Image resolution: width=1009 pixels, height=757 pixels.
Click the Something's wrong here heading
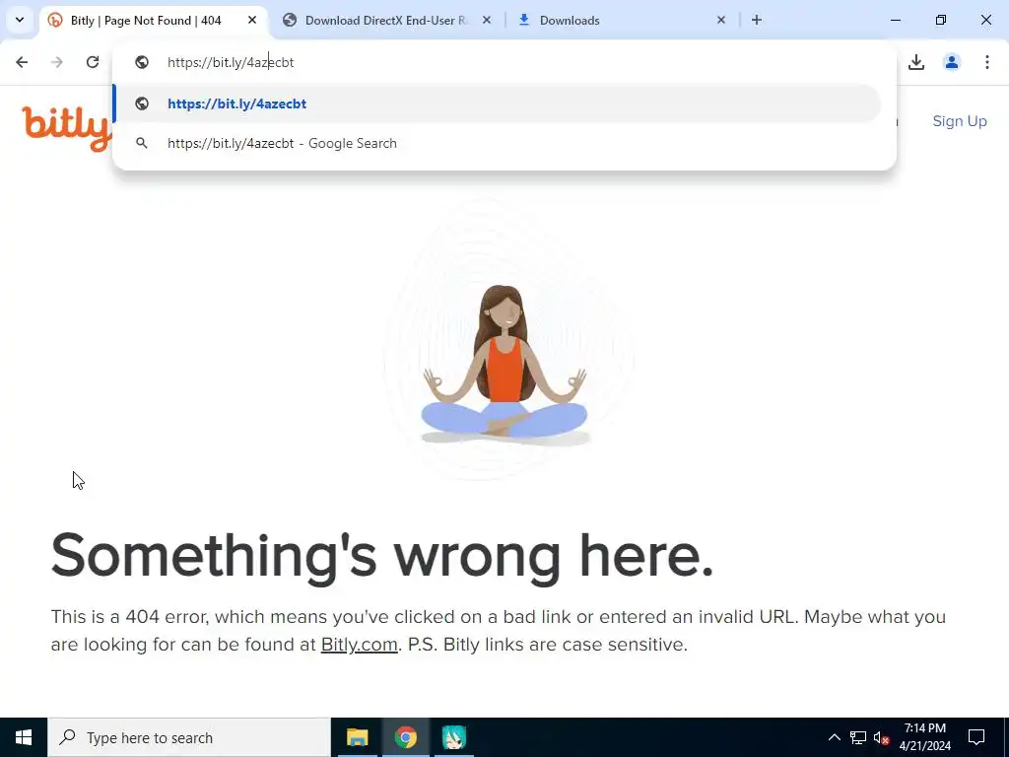pos(382,557)
